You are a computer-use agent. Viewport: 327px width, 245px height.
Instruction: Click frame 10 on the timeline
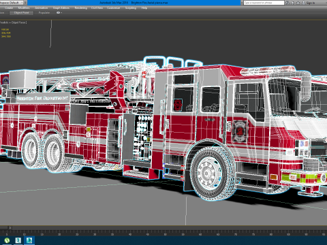24,234
